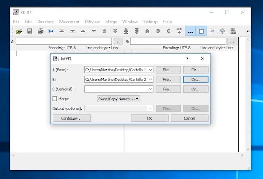Click File... button for row B
The image size is (263, 179).
[168, 79]
